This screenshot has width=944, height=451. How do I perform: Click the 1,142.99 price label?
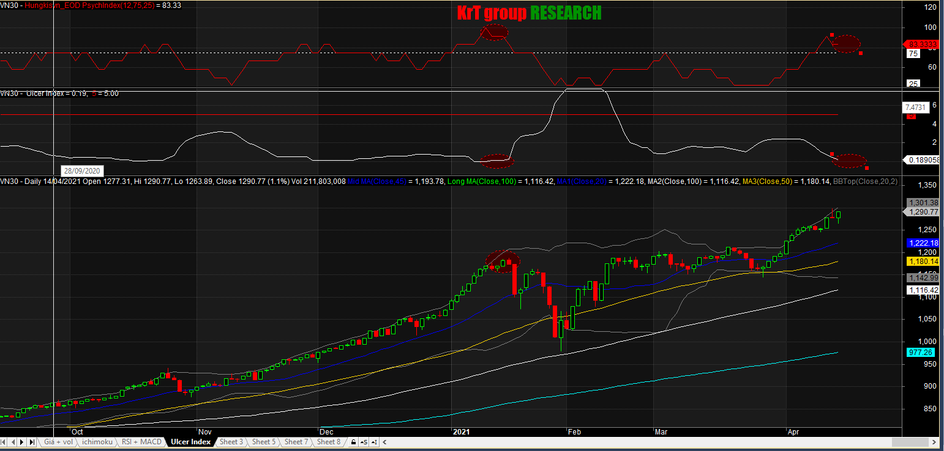pyautogui.click(x=924, y=277)
